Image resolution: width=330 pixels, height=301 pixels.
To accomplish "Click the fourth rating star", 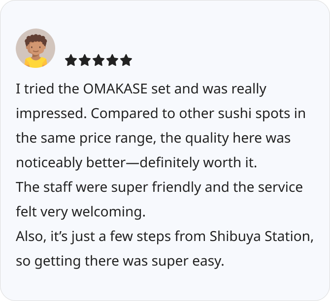I will [x=112, y=60].
